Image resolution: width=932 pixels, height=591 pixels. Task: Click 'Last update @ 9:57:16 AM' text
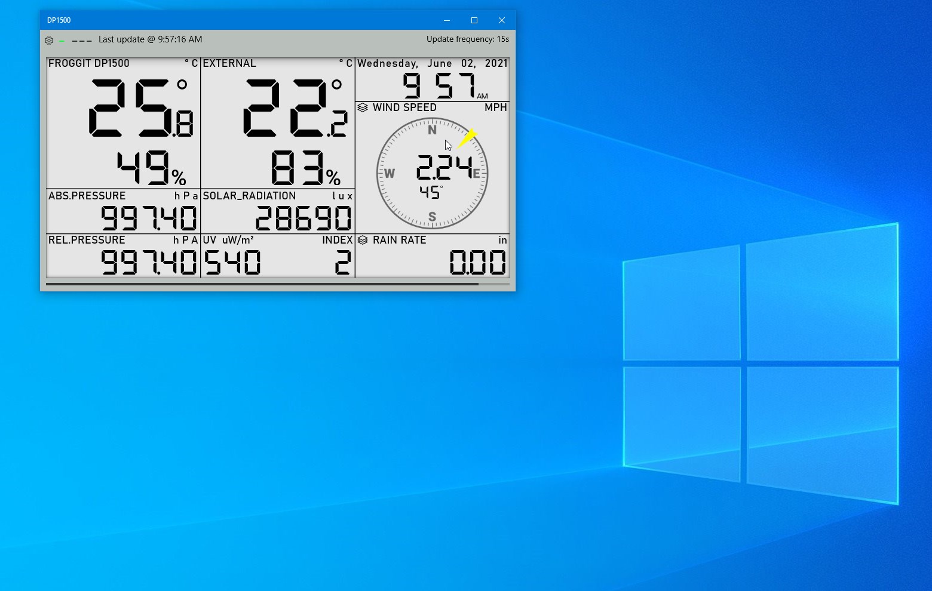150,39
